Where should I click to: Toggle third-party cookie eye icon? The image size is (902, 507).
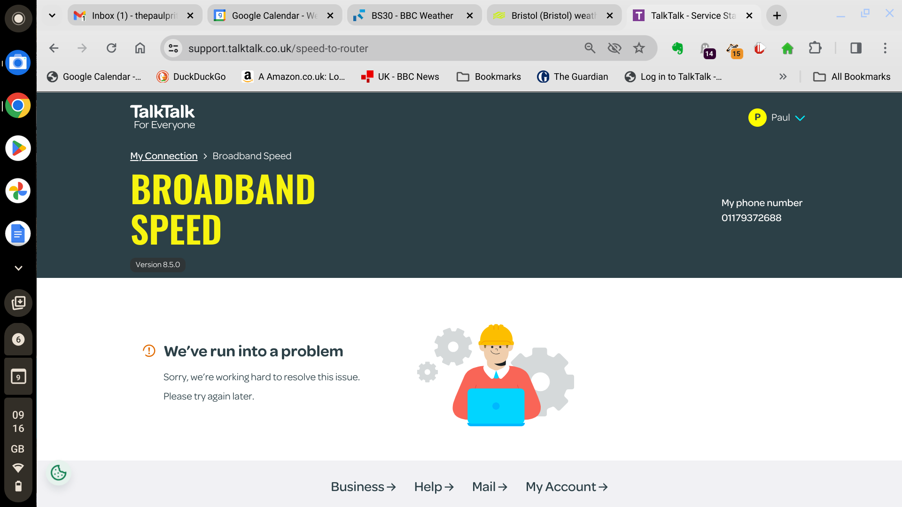[x=614, y=48]
